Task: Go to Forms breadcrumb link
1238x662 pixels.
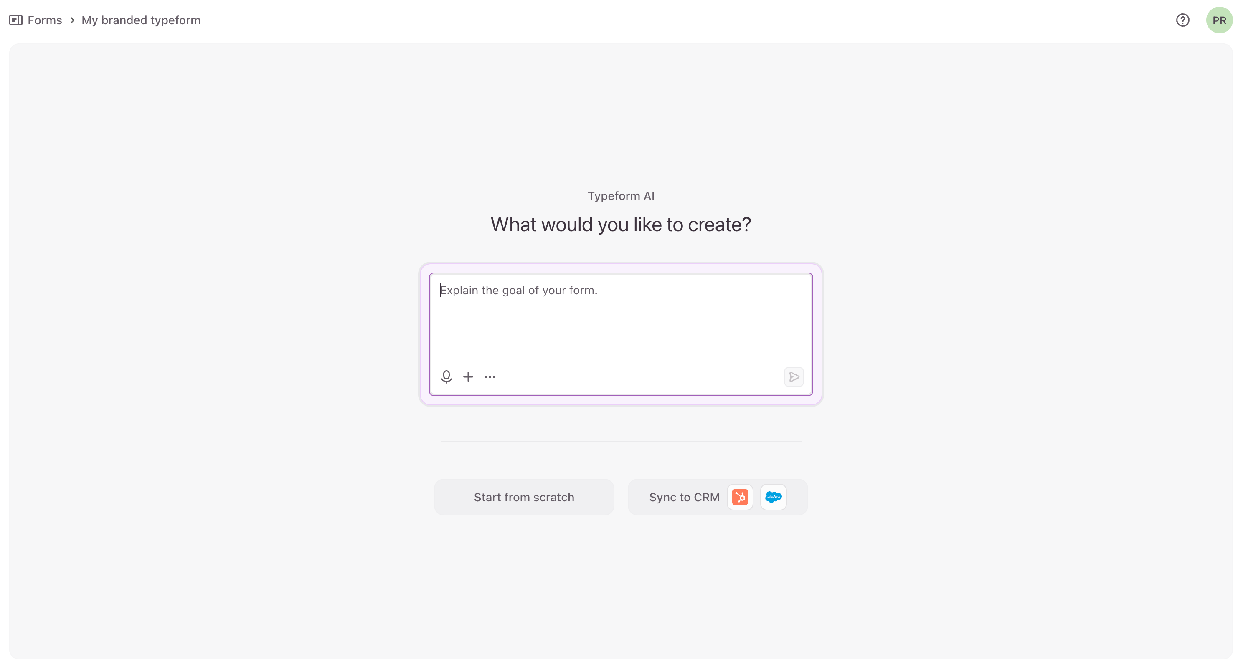Action: coord(45,20)
